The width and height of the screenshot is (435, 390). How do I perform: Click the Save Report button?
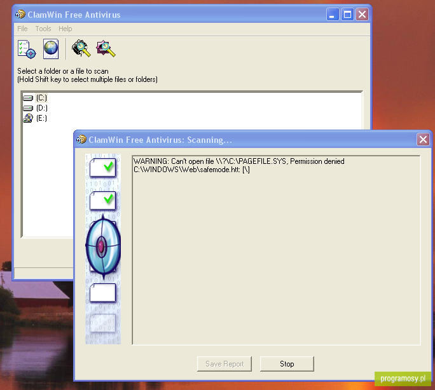[224, 364]
